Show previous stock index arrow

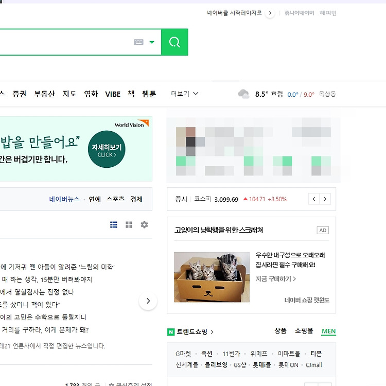(x=314, y=199)
